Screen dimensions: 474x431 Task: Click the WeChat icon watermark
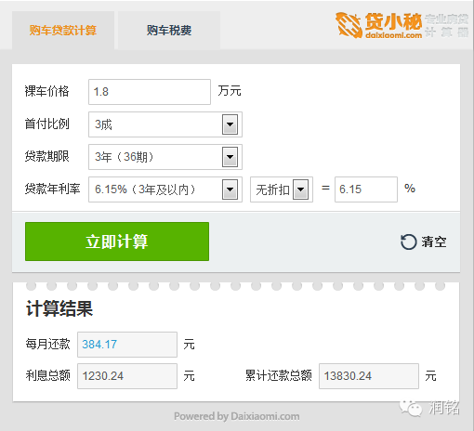411,408
